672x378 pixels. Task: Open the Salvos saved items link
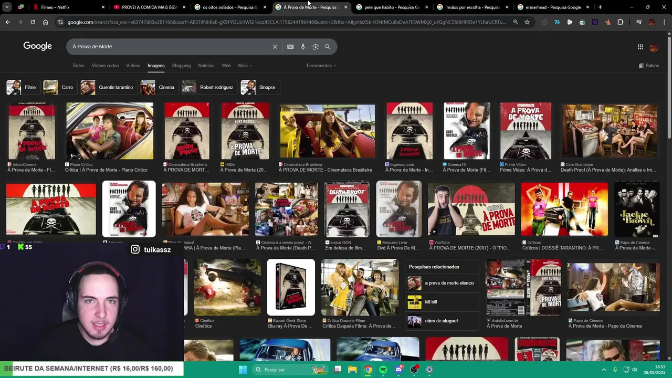tap(649, 66)
